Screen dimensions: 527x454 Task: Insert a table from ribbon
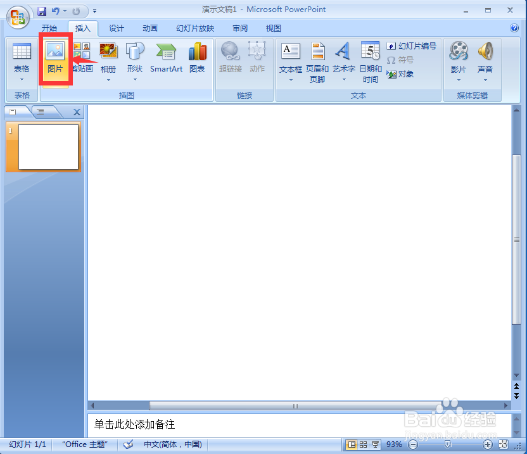[22, 63]
